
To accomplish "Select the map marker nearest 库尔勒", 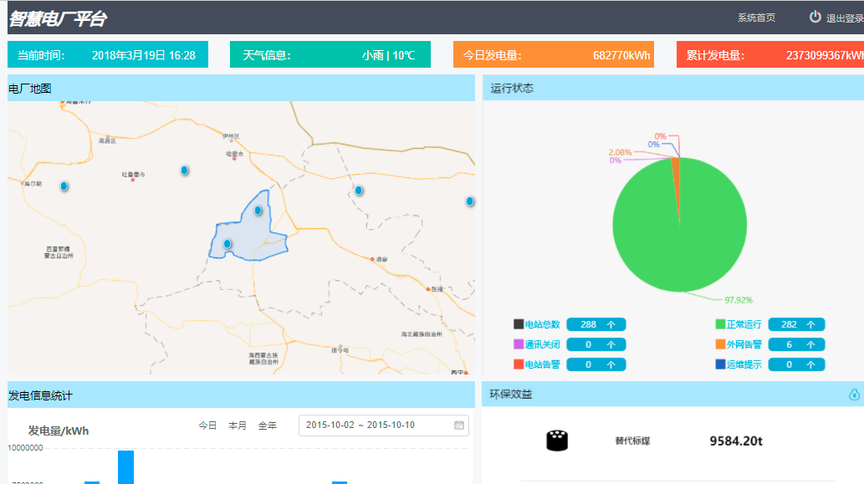I will tap(64, 186).
